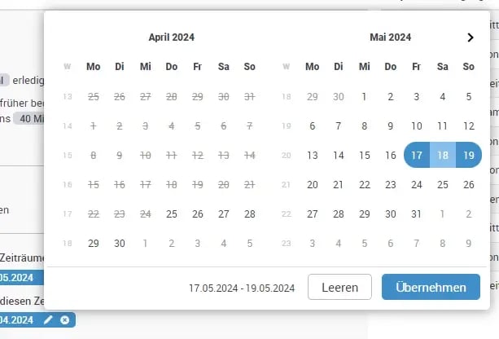Pick May 31 in the Mai calendar
Screen dimensions: 499x339
click(x=417, y=214)
